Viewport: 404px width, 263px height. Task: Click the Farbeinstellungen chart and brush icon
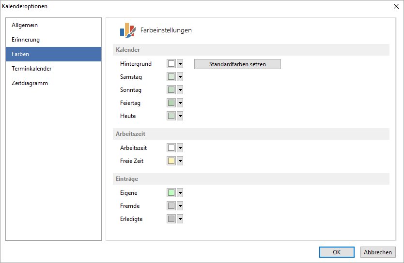click(x=127, y=30)
